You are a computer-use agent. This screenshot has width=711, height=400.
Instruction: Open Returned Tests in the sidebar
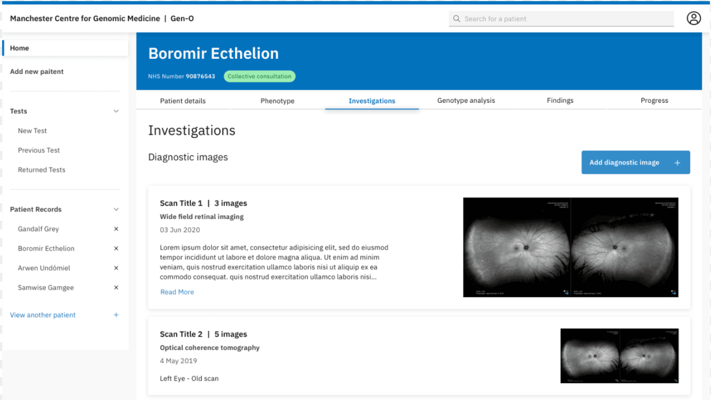[41, 169]
